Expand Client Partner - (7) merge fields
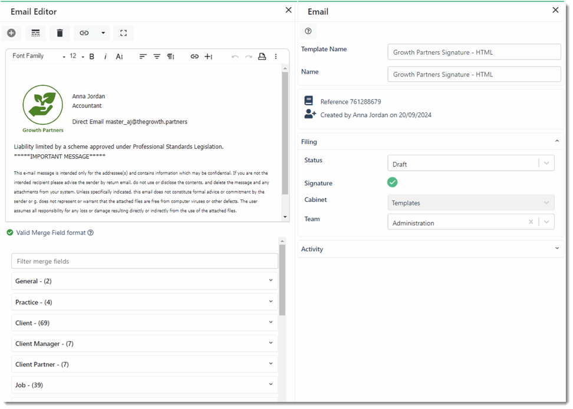573x409 pixels. pos(144,364)
